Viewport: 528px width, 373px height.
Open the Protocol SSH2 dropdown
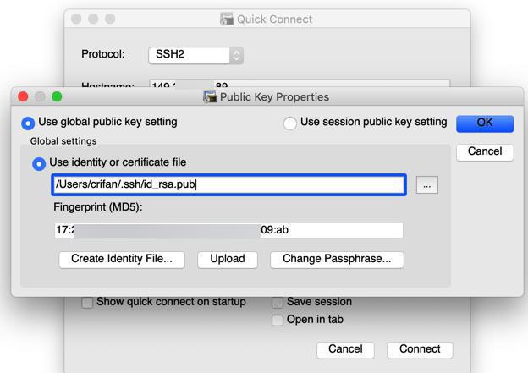195,55
